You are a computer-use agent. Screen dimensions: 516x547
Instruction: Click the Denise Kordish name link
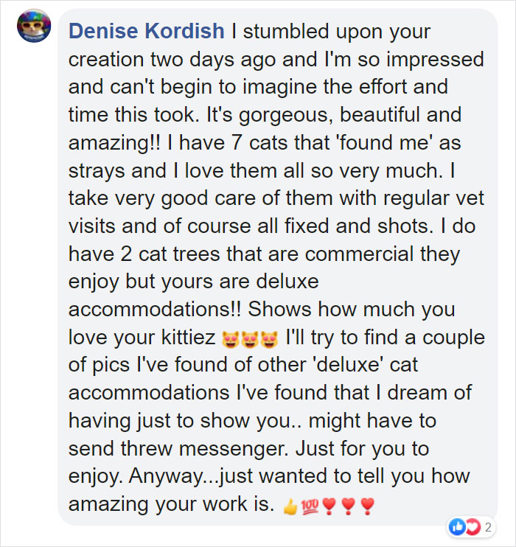pyautogui.click(x=146, y=32)
